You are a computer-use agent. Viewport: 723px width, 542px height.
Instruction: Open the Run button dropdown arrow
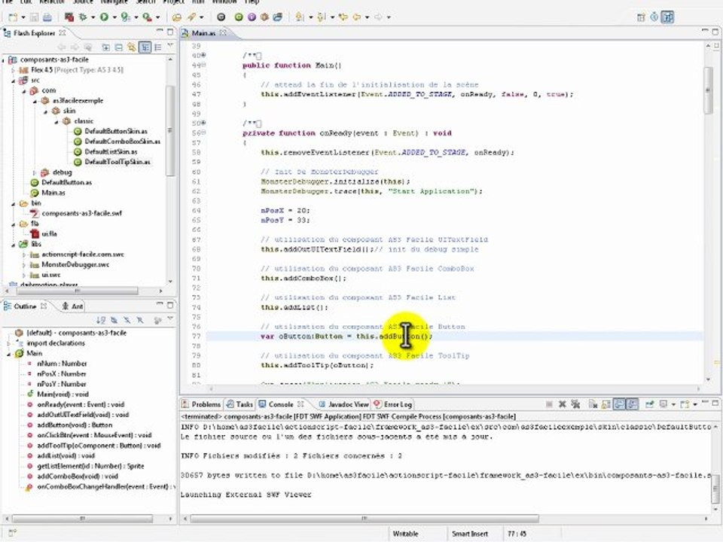114,17
